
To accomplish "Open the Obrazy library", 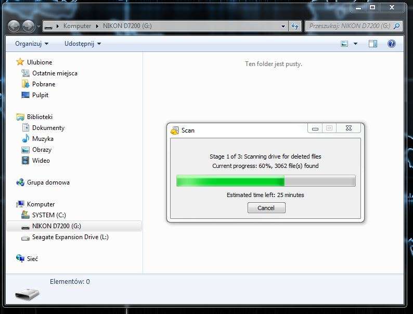I will coord(42,150).
